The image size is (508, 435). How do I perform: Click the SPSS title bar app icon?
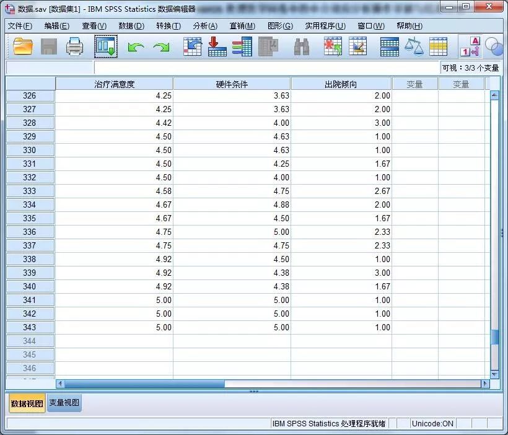pos(10,9)
